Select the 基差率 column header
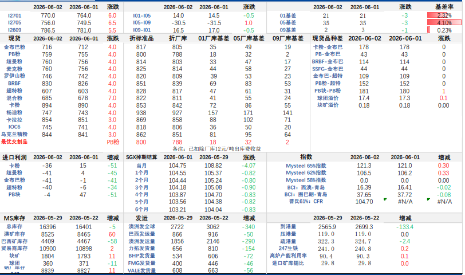465x275 pixels. pyautogui.click(x=444, y=7)
